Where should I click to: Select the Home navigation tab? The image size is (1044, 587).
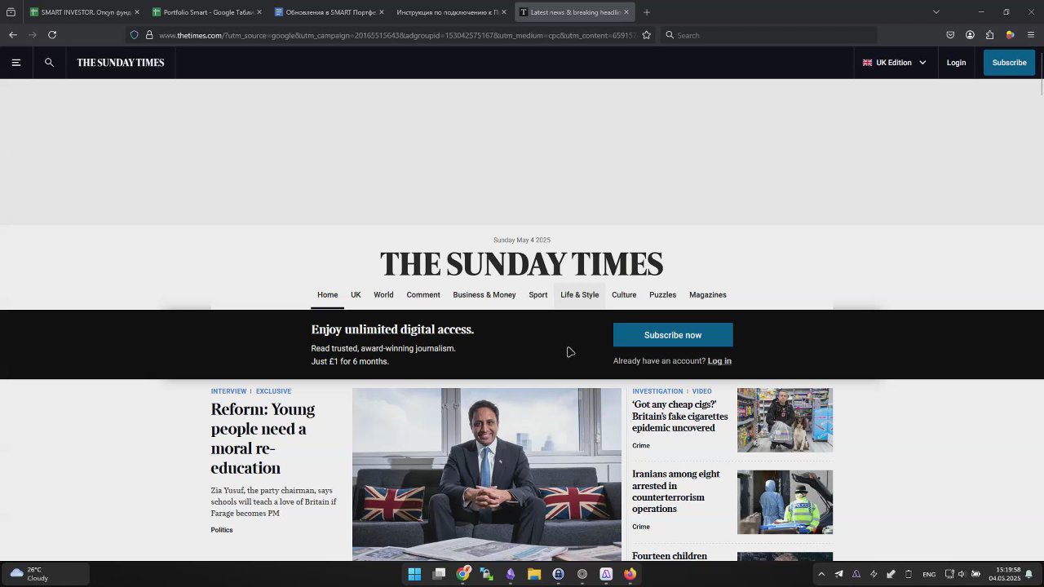327,295
